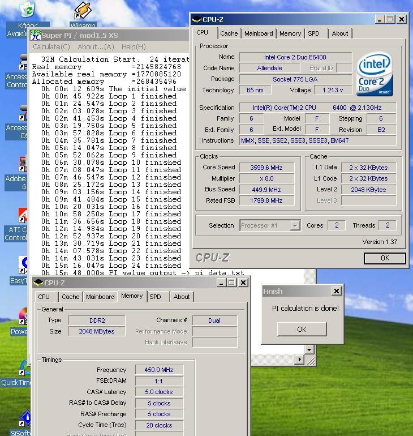Click the CAS# Latency 5.0 clocks value
Image resolution: width=413 pixels, height=436 pixels.
159,392
